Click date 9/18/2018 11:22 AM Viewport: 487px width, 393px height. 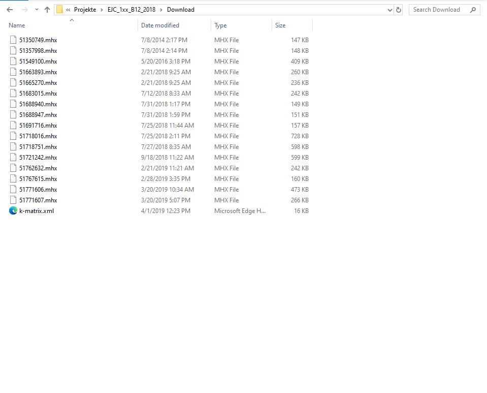[x=168, y=157]
